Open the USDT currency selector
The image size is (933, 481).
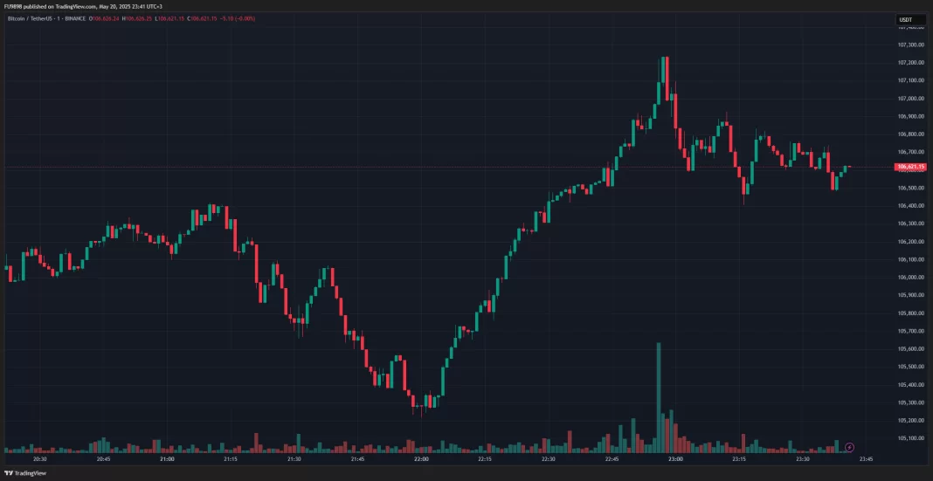(x=906, y=19)
